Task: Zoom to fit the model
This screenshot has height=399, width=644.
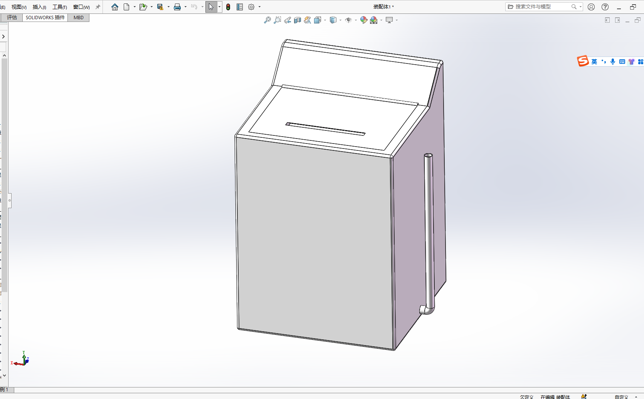Action: pyautogui.click(x=267, y=20)
